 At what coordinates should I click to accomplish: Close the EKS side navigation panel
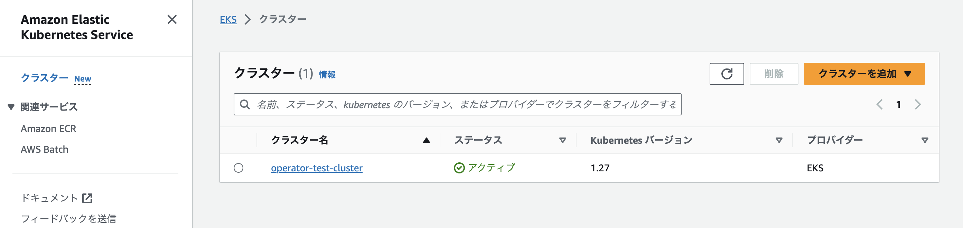pyautogui.click(x=172, y=19)
